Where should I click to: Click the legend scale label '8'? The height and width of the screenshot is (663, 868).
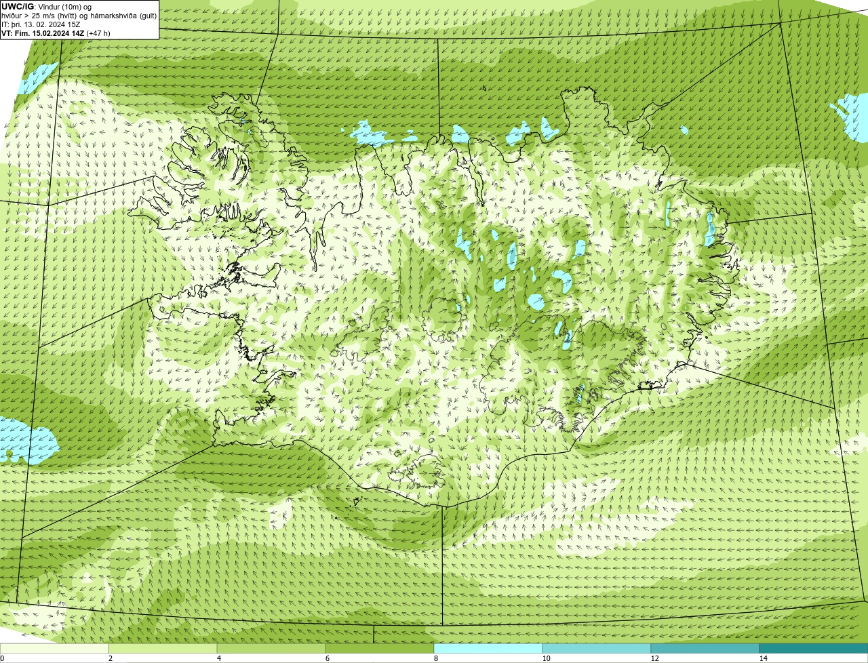[x=435, y=658]
